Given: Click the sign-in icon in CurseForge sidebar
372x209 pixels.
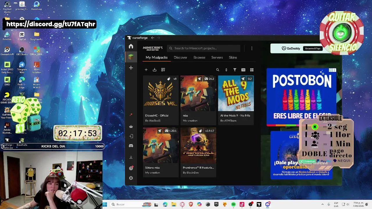Looking at the screenshot, I should point(131,136).
